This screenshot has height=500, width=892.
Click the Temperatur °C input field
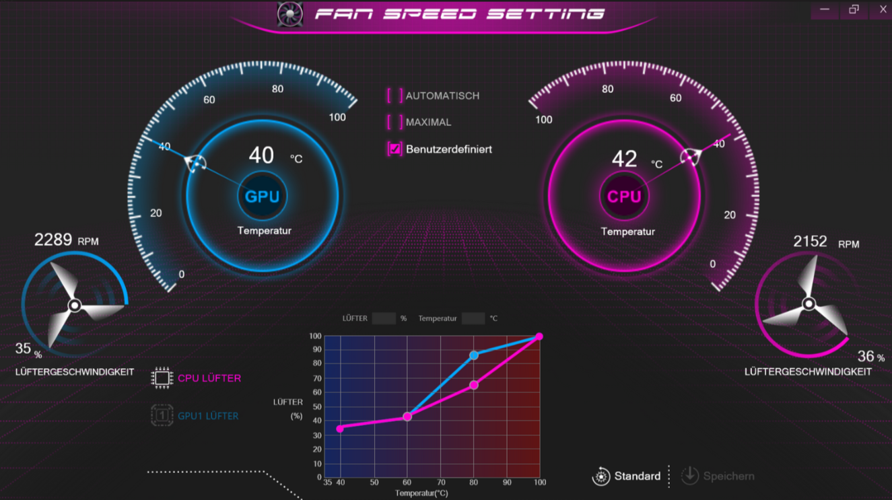click(x=473, y=318)
